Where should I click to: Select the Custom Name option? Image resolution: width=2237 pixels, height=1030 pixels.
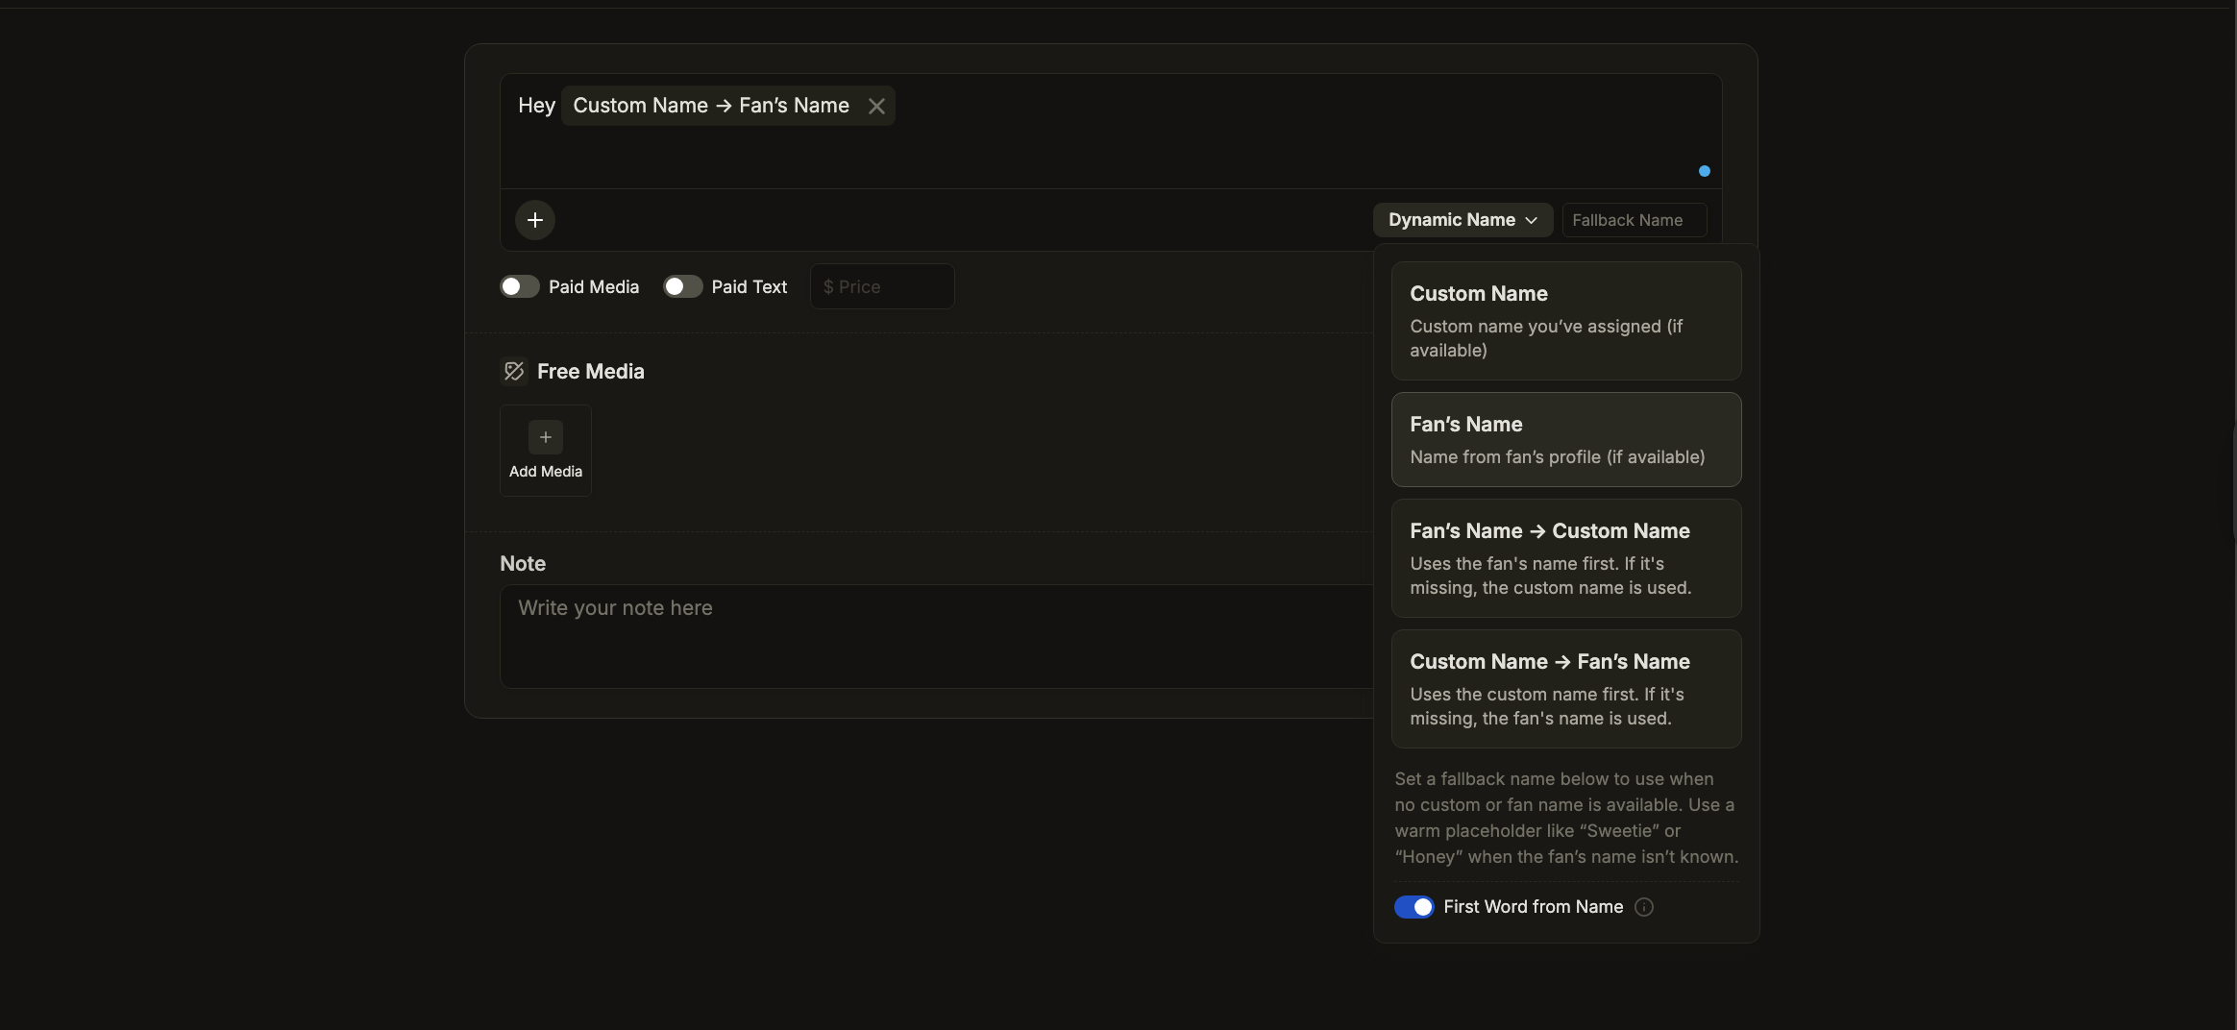point(1565,321)
